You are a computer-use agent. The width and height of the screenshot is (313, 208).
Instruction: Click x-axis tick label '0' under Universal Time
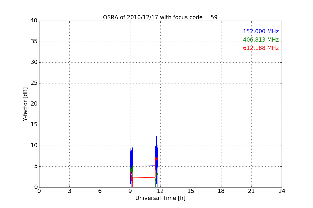click(x=39, y=191)
